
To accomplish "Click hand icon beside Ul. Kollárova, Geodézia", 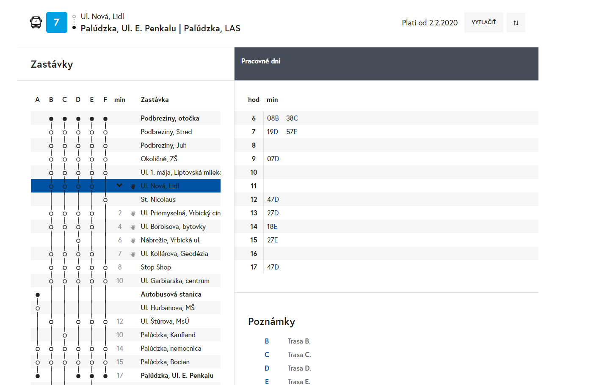I will point(133,254).
